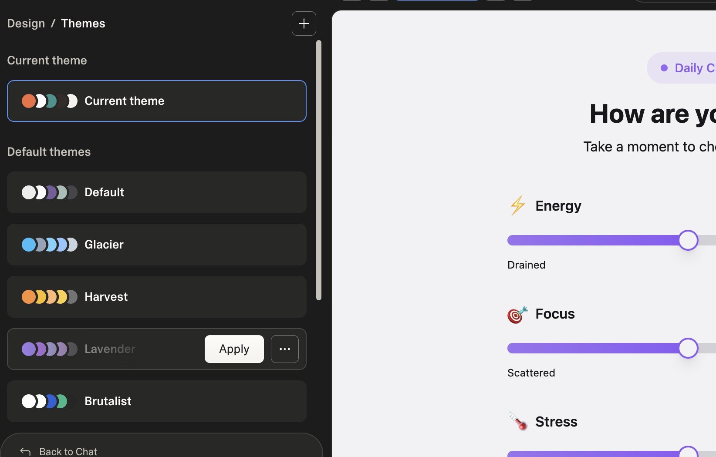Click Back to Chat
Viewport: 716px width, 457px height.
(x=68, y=451)
